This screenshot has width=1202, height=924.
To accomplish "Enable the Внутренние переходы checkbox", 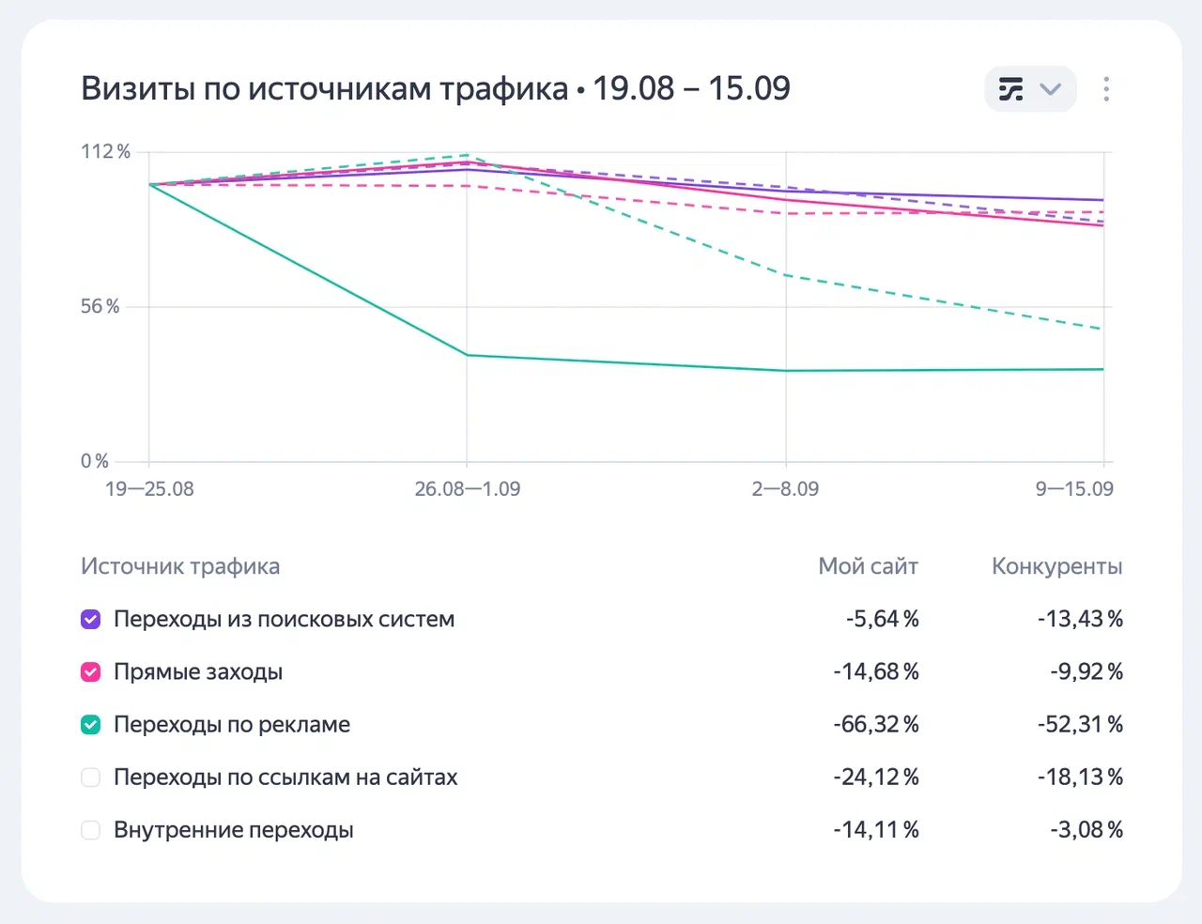I will point(91,830).
